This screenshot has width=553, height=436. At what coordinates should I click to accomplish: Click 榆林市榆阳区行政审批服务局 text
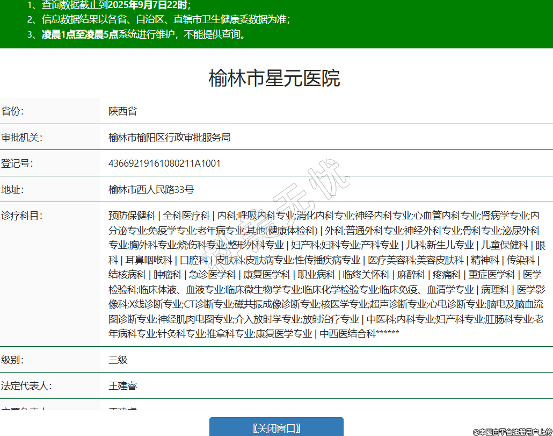click(169, 137)
